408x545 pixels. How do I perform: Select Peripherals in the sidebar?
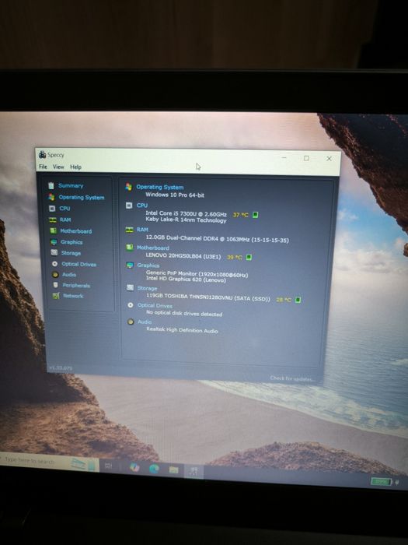click(x=76, y=286)
